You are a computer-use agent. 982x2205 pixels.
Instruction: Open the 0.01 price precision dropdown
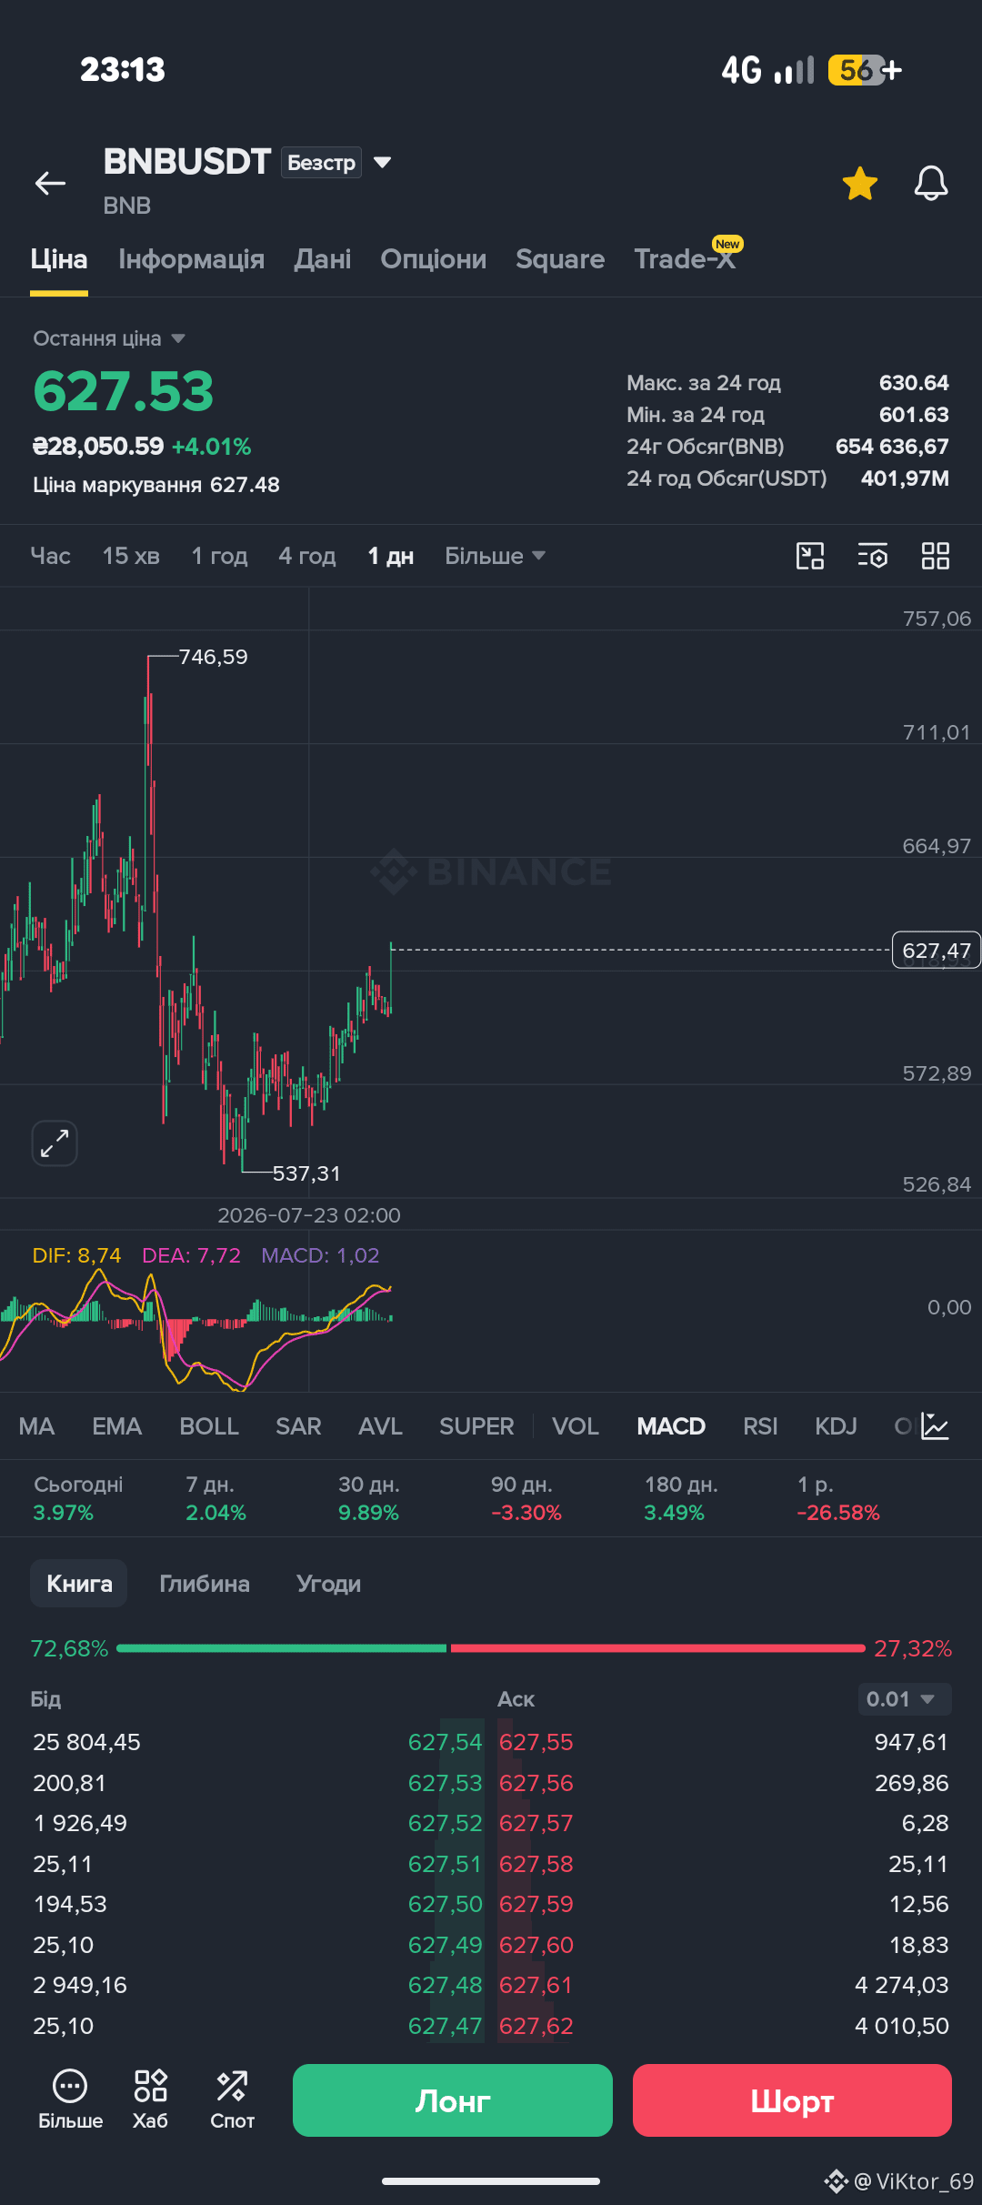click(904, 1699)
